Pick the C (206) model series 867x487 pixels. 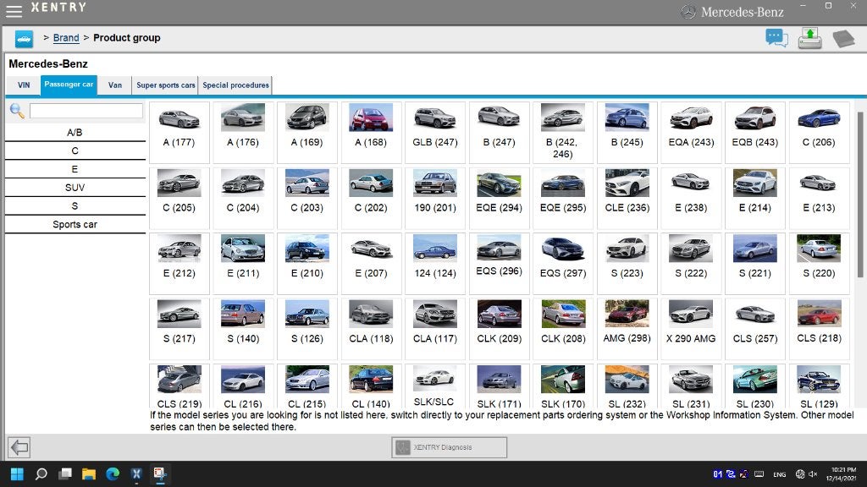[x=819, y=133]
